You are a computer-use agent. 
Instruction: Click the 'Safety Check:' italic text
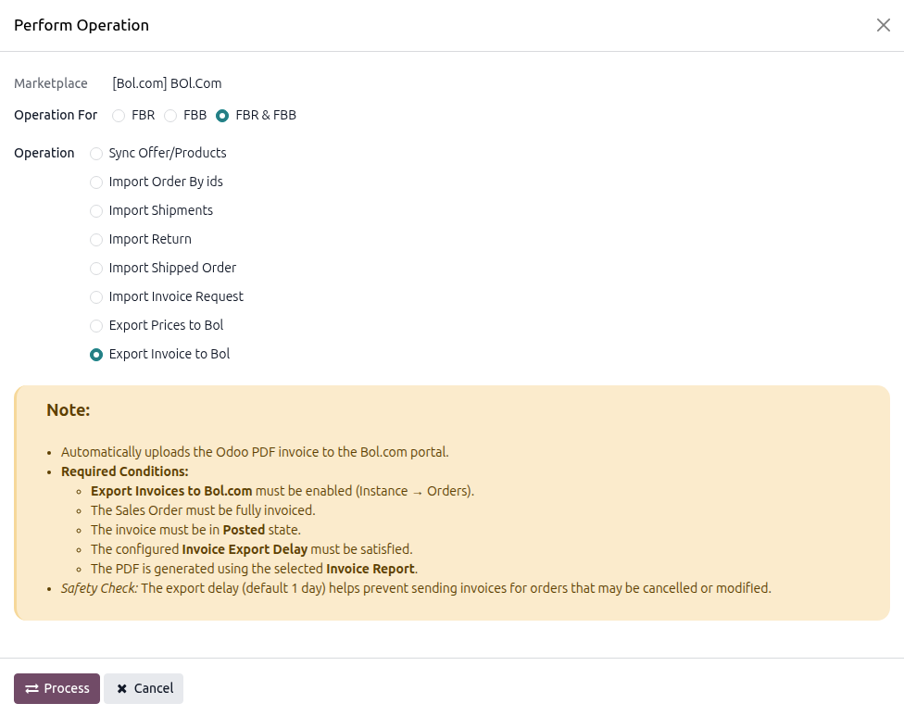click(x=99, y=588)
